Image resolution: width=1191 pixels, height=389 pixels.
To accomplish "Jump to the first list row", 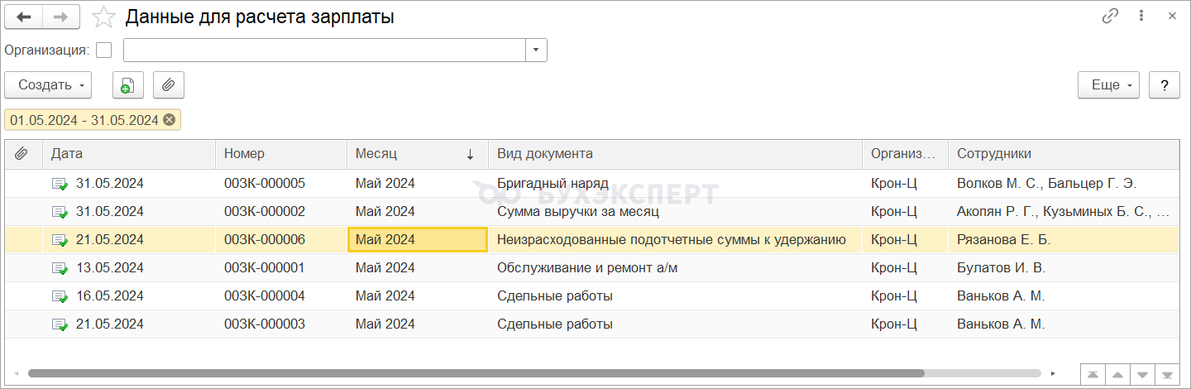I will point(1092,374).
